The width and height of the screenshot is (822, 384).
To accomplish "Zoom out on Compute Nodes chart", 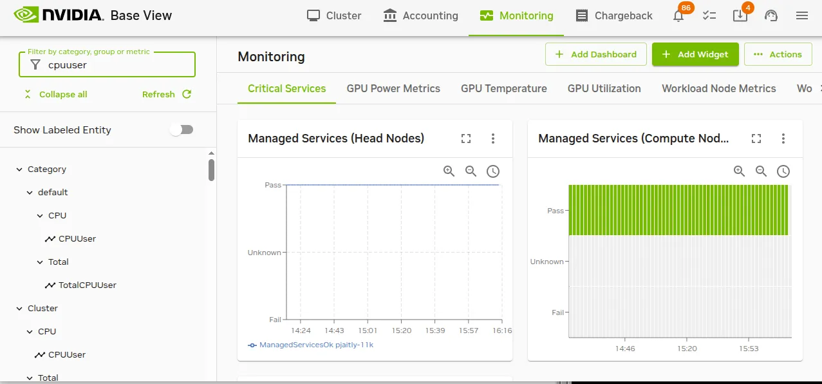I will (761, 171).
